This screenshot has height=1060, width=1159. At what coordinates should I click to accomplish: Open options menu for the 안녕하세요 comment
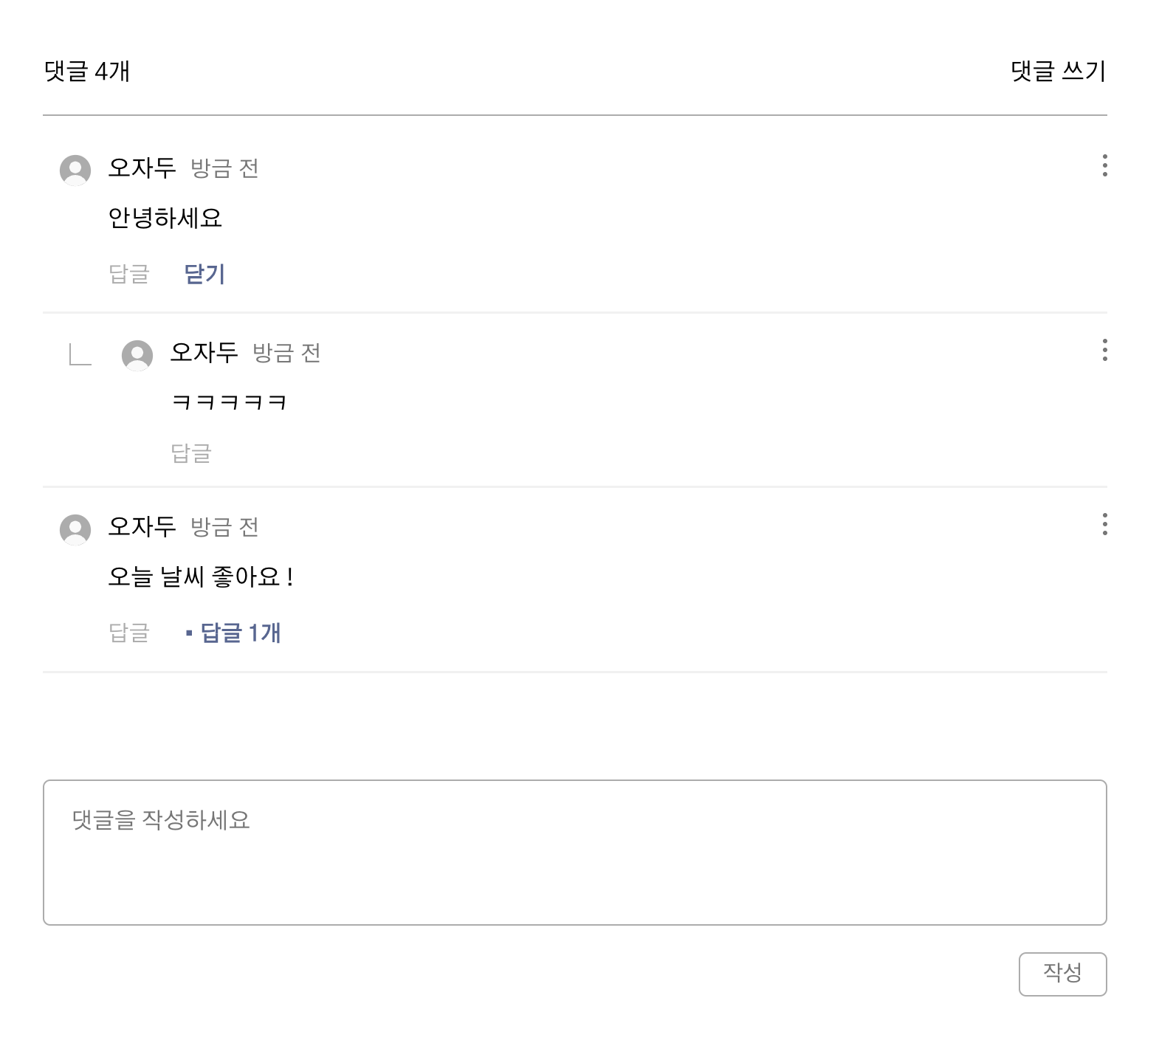(x=1104, y=165)
